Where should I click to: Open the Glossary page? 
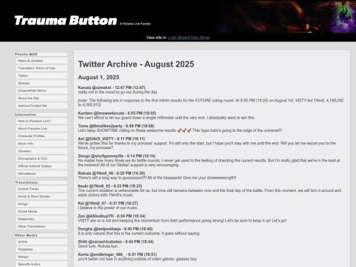click(42, 151)
